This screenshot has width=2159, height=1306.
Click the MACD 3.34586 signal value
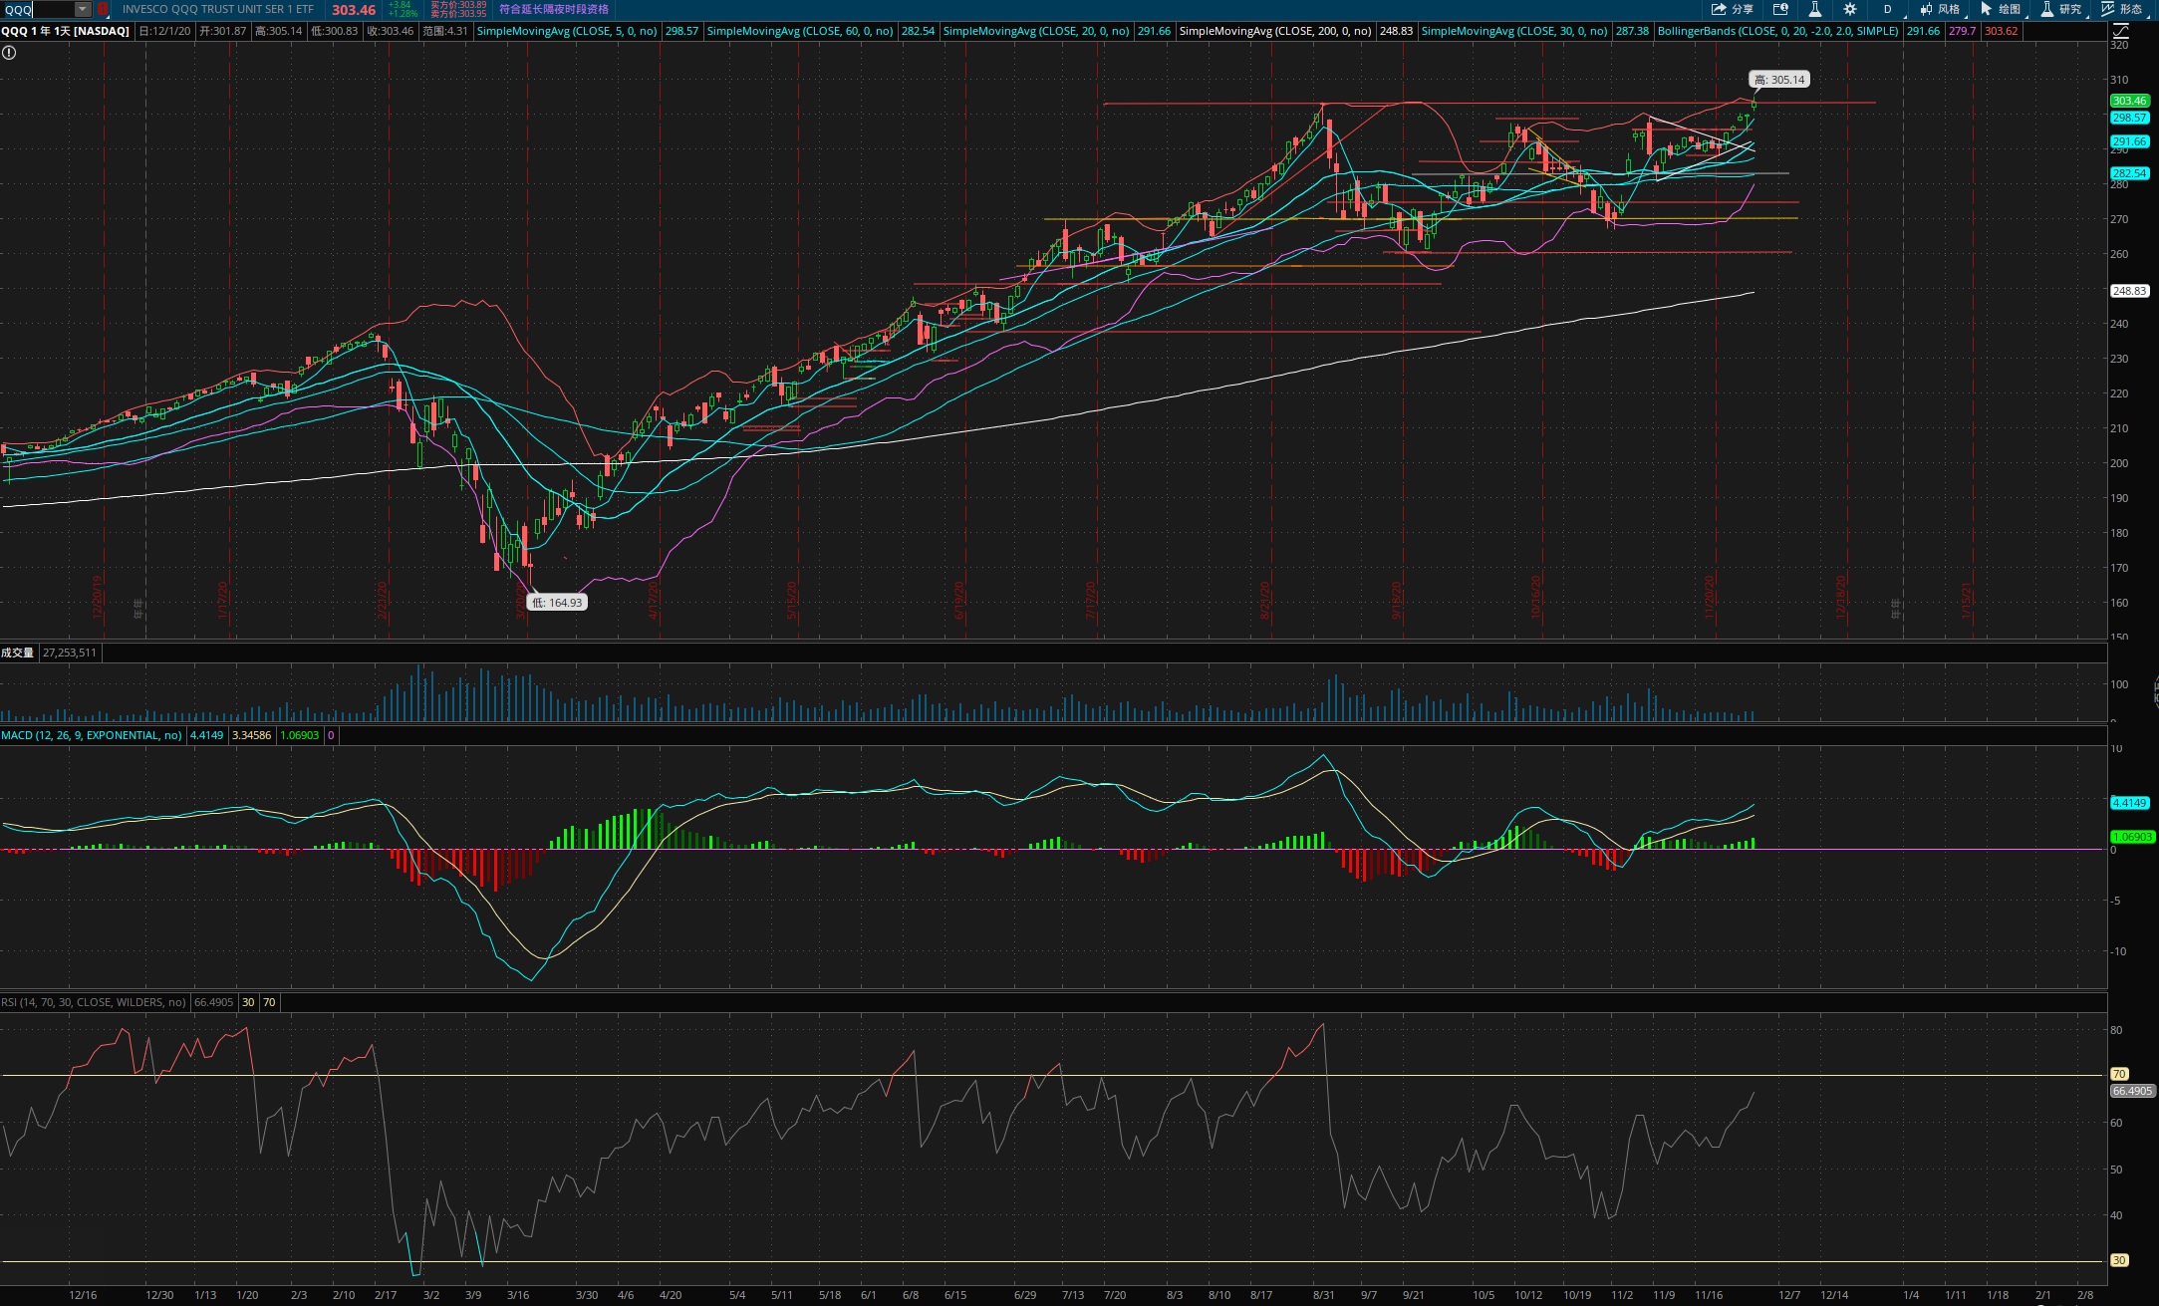pos(251,735)
